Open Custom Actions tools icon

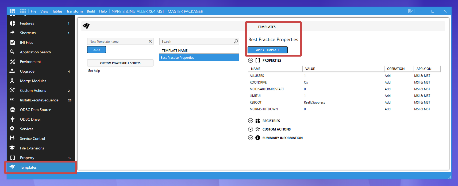click(x=12, y=90)
